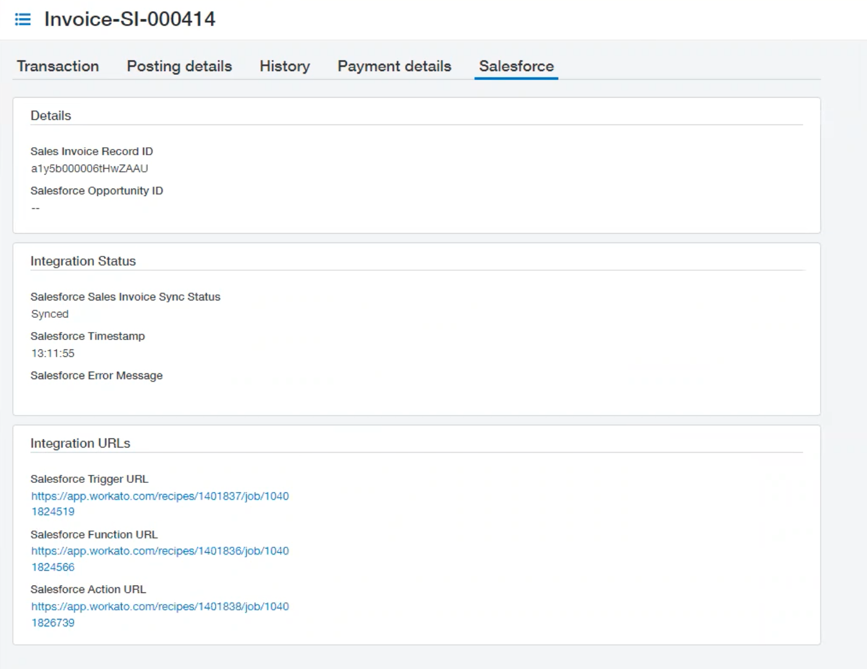The image size is (867, 669).
Task: Select the Sales Invoice Record ID value
Action: (x=89, y=168)
